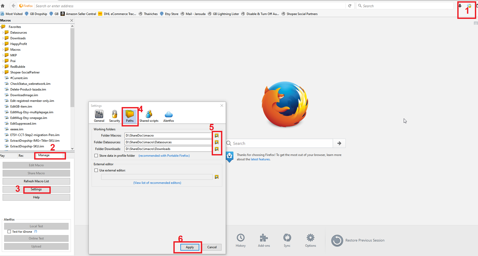This screenshot has width=478, height=256.
Task: Select #Current.iim macro
Action: [x=19, y=78]
